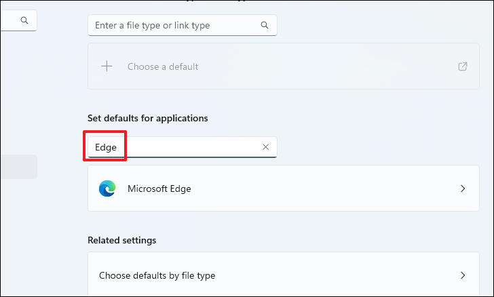This screenshot has width=494, height=297.
Task: Click the Microsoft Edge logo icon
Action: pos(107,189)
